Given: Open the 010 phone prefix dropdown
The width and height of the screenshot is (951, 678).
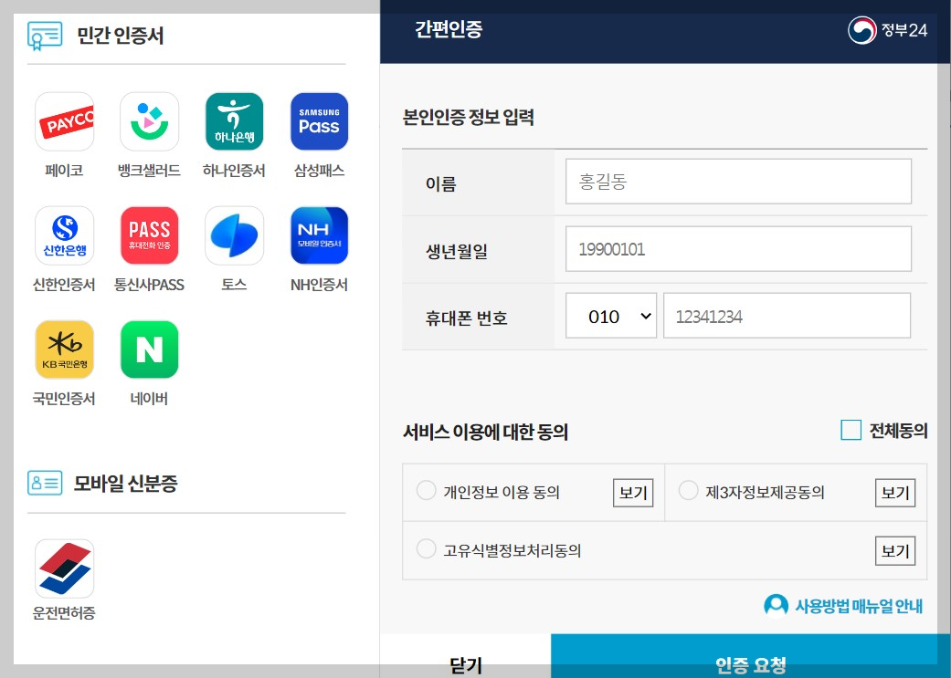Looking at the screenshot, I should (611, 316).
